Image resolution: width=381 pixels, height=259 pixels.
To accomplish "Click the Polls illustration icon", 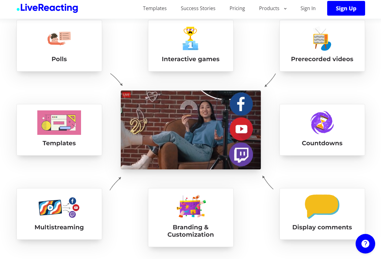I will 59,39.
